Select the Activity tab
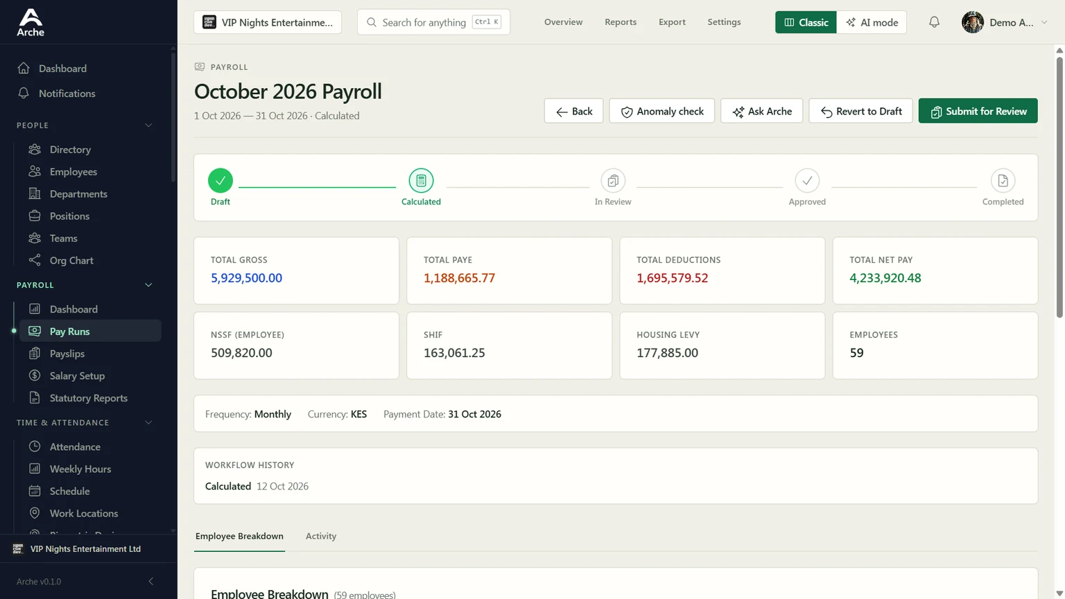 pyautogui.click(x=321, y=536)
